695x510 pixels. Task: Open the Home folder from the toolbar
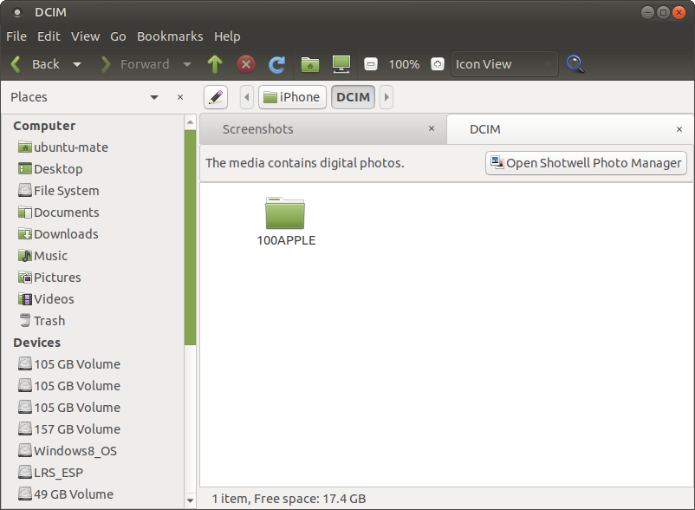click(310, 64)
